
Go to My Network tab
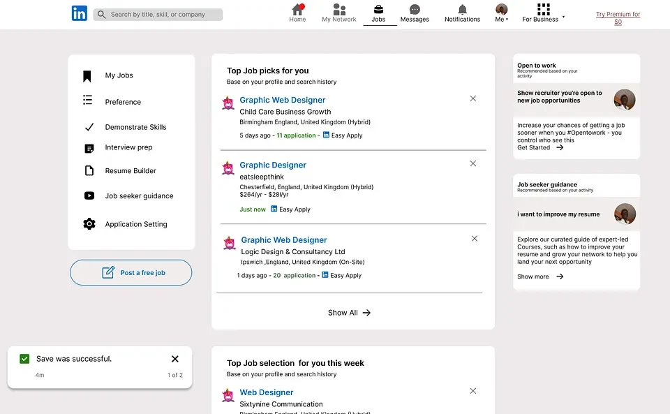coord(339,13)
